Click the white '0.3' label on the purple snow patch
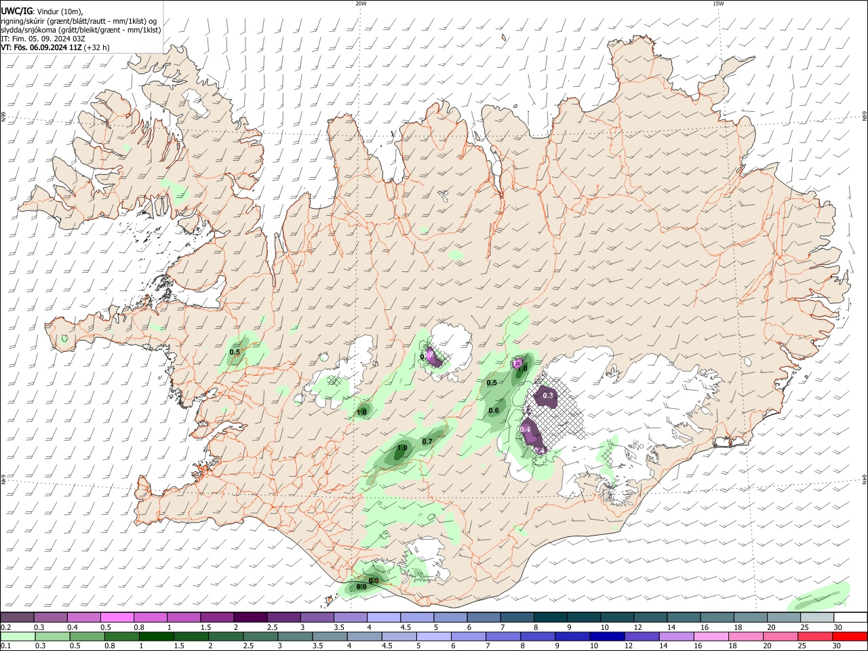868x651 pixels. (548, 395)
